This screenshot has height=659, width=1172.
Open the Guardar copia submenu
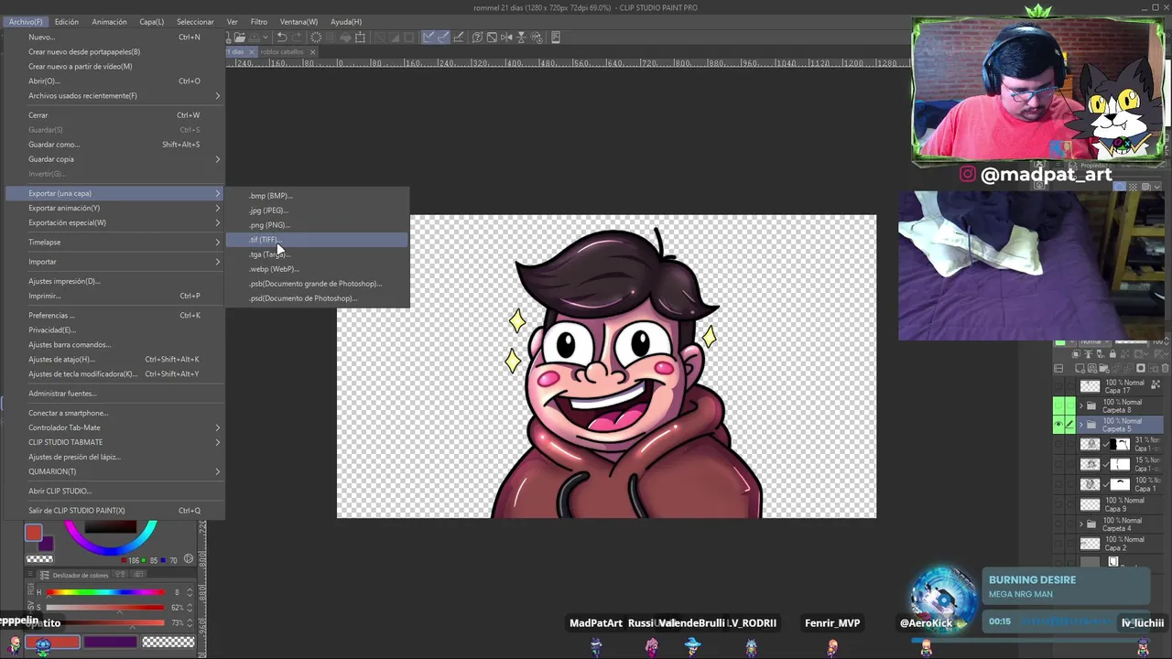pyautogui.click(x=114, y=159)
